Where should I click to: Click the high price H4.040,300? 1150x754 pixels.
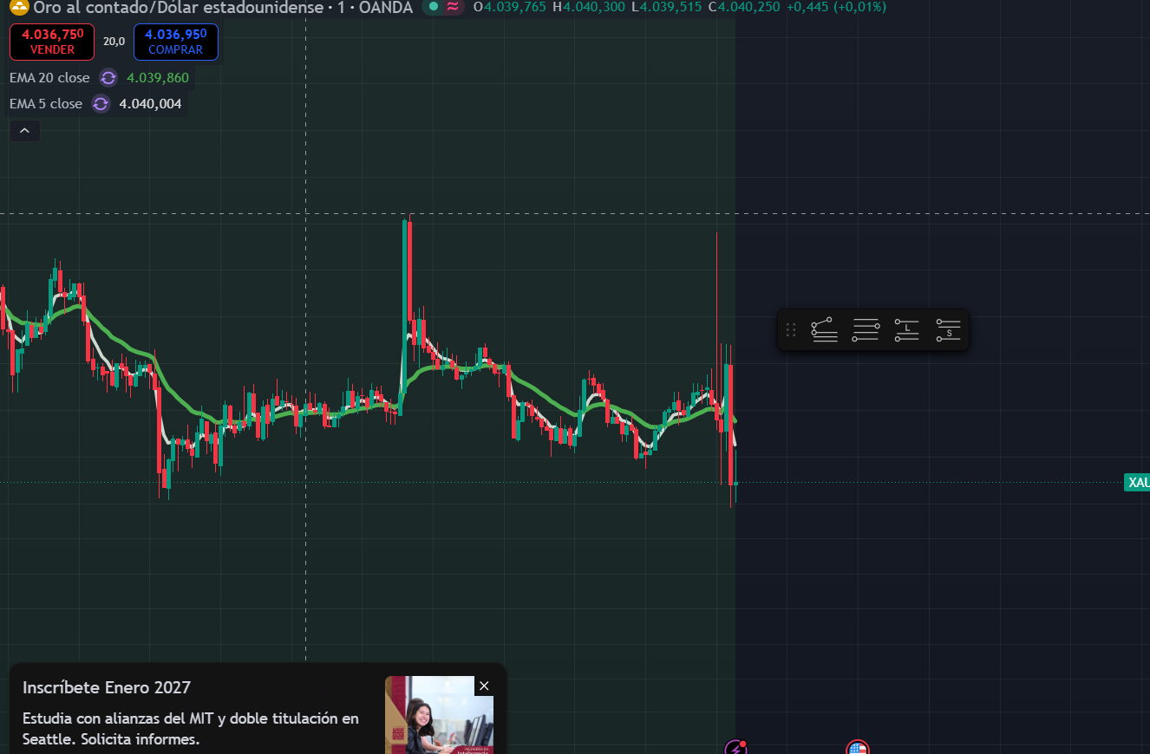pos(589,7)
